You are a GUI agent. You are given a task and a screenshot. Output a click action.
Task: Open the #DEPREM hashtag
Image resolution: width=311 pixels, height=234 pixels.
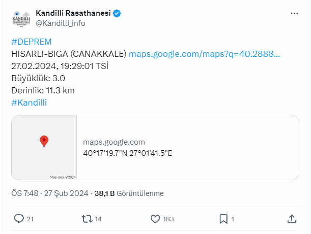pos(32,42)
